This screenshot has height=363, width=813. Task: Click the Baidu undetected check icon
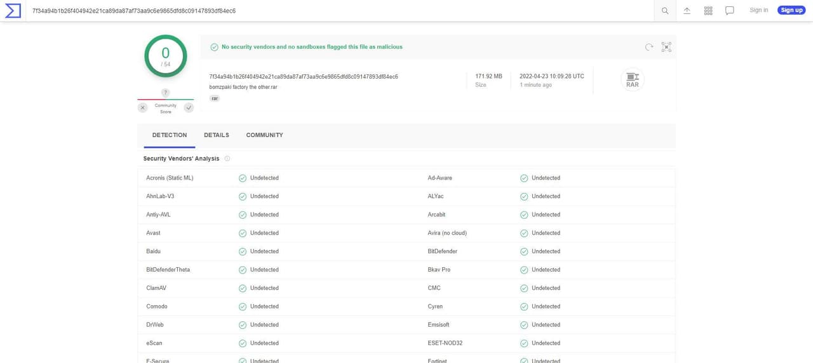click(242, 252)
